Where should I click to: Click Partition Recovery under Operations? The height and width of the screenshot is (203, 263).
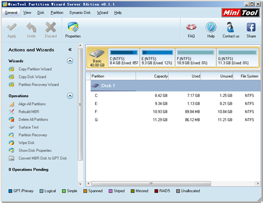(33, 135)
